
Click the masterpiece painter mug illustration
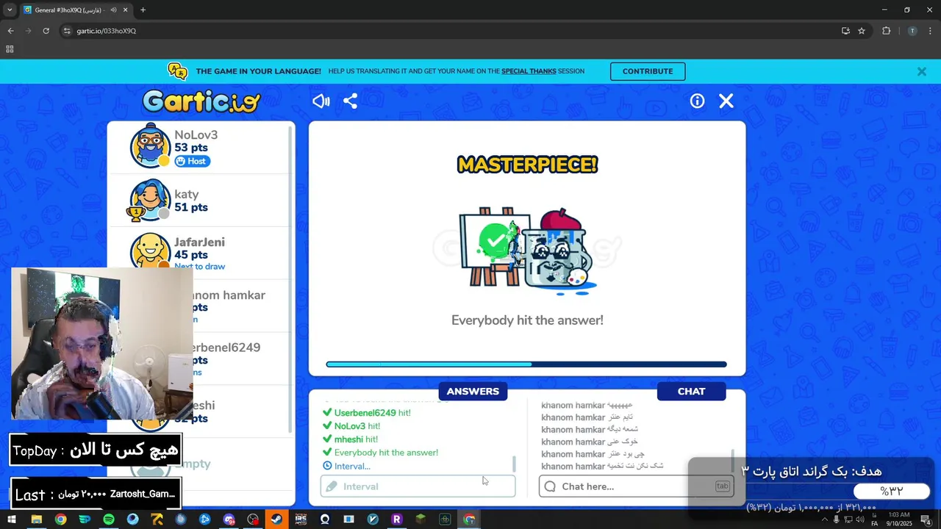(526, 251)
